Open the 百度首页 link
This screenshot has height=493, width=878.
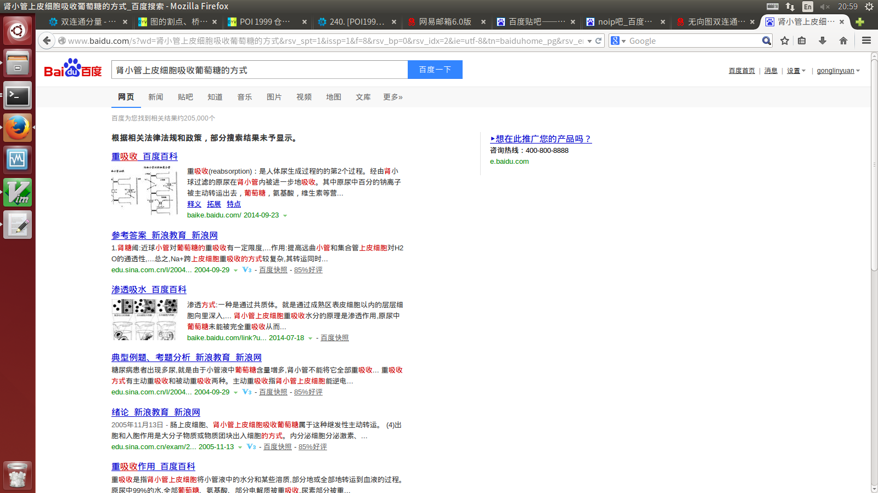click(x=742, y=71)
